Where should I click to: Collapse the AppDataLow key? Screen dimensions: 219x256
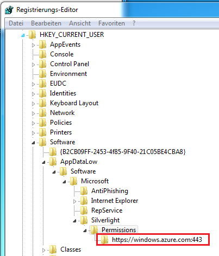point(43,162)
